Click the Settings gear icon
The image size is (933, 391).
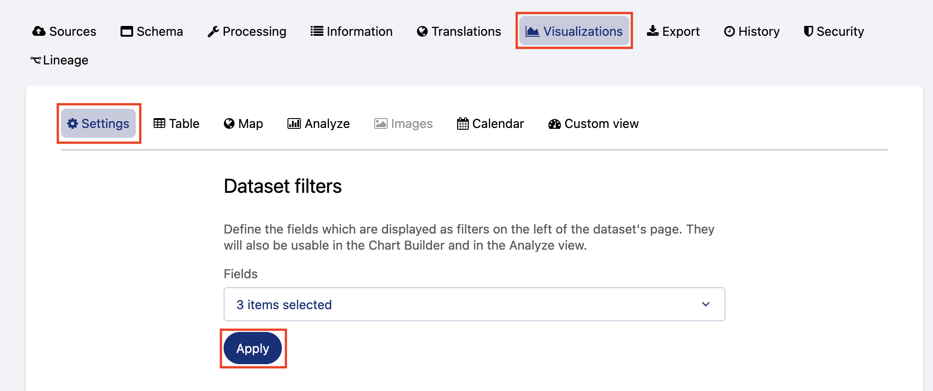click(73, 123)
